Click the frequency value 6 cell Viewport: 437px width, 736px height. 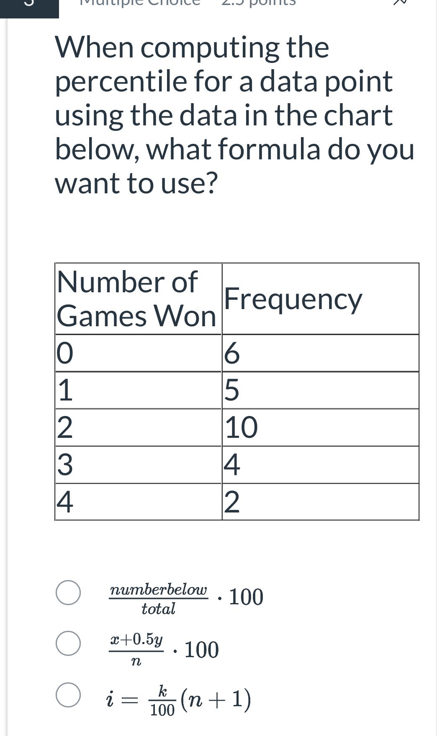(231, 354)
